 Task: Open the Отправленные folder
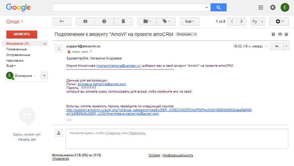coord(18,55)
